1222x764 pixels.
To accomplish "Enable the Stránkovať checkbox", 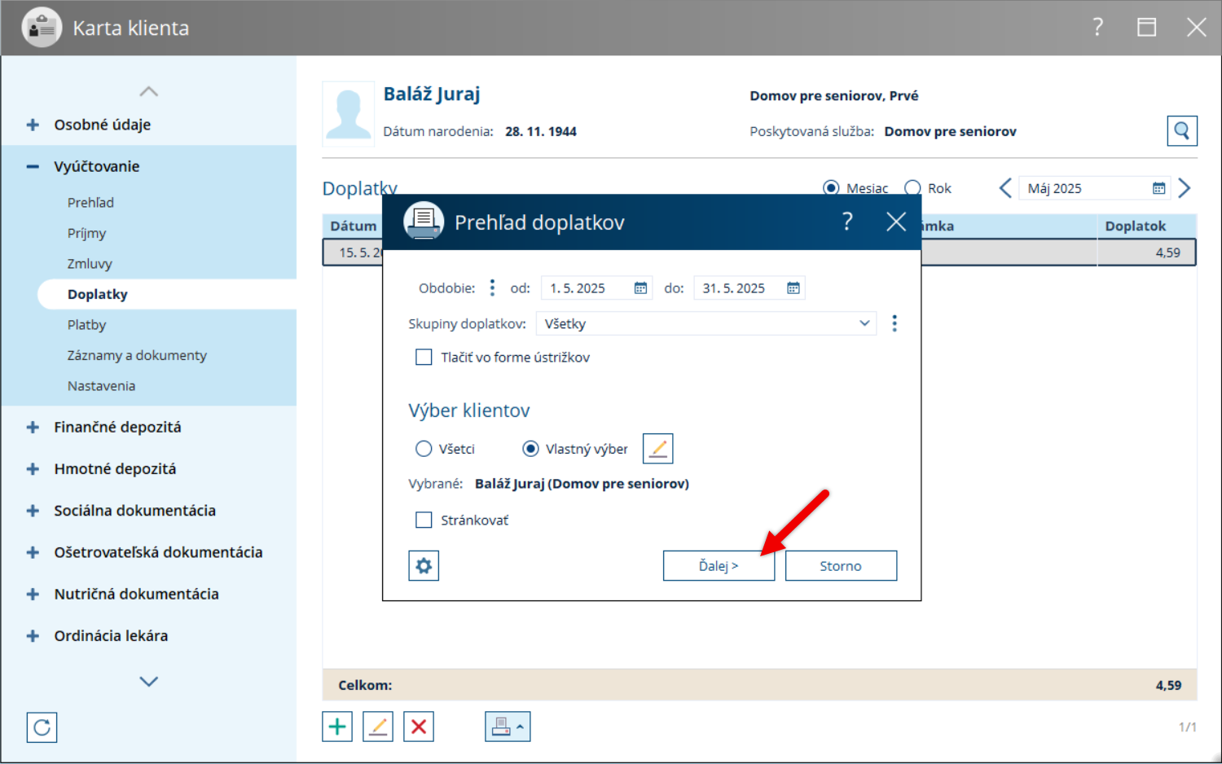I will point(424,520).
